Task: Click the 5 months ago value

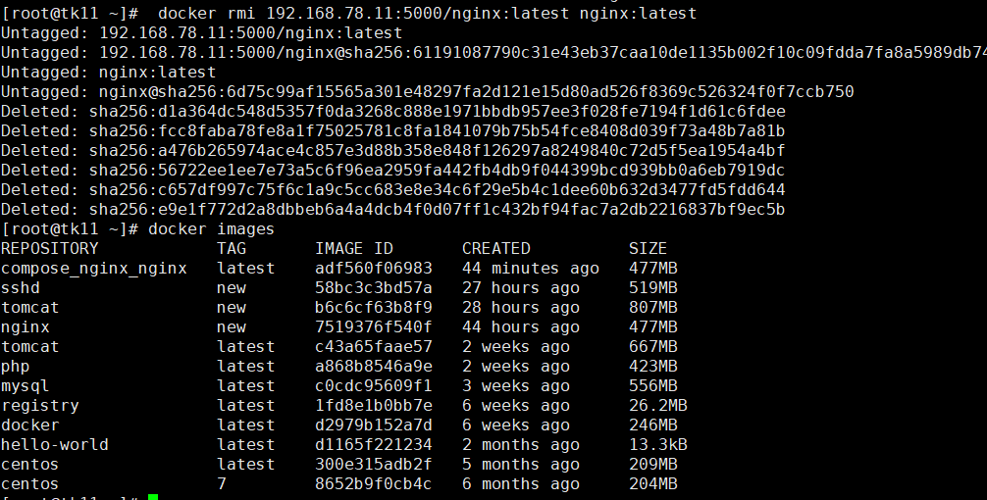Action: tap(521, 464)
